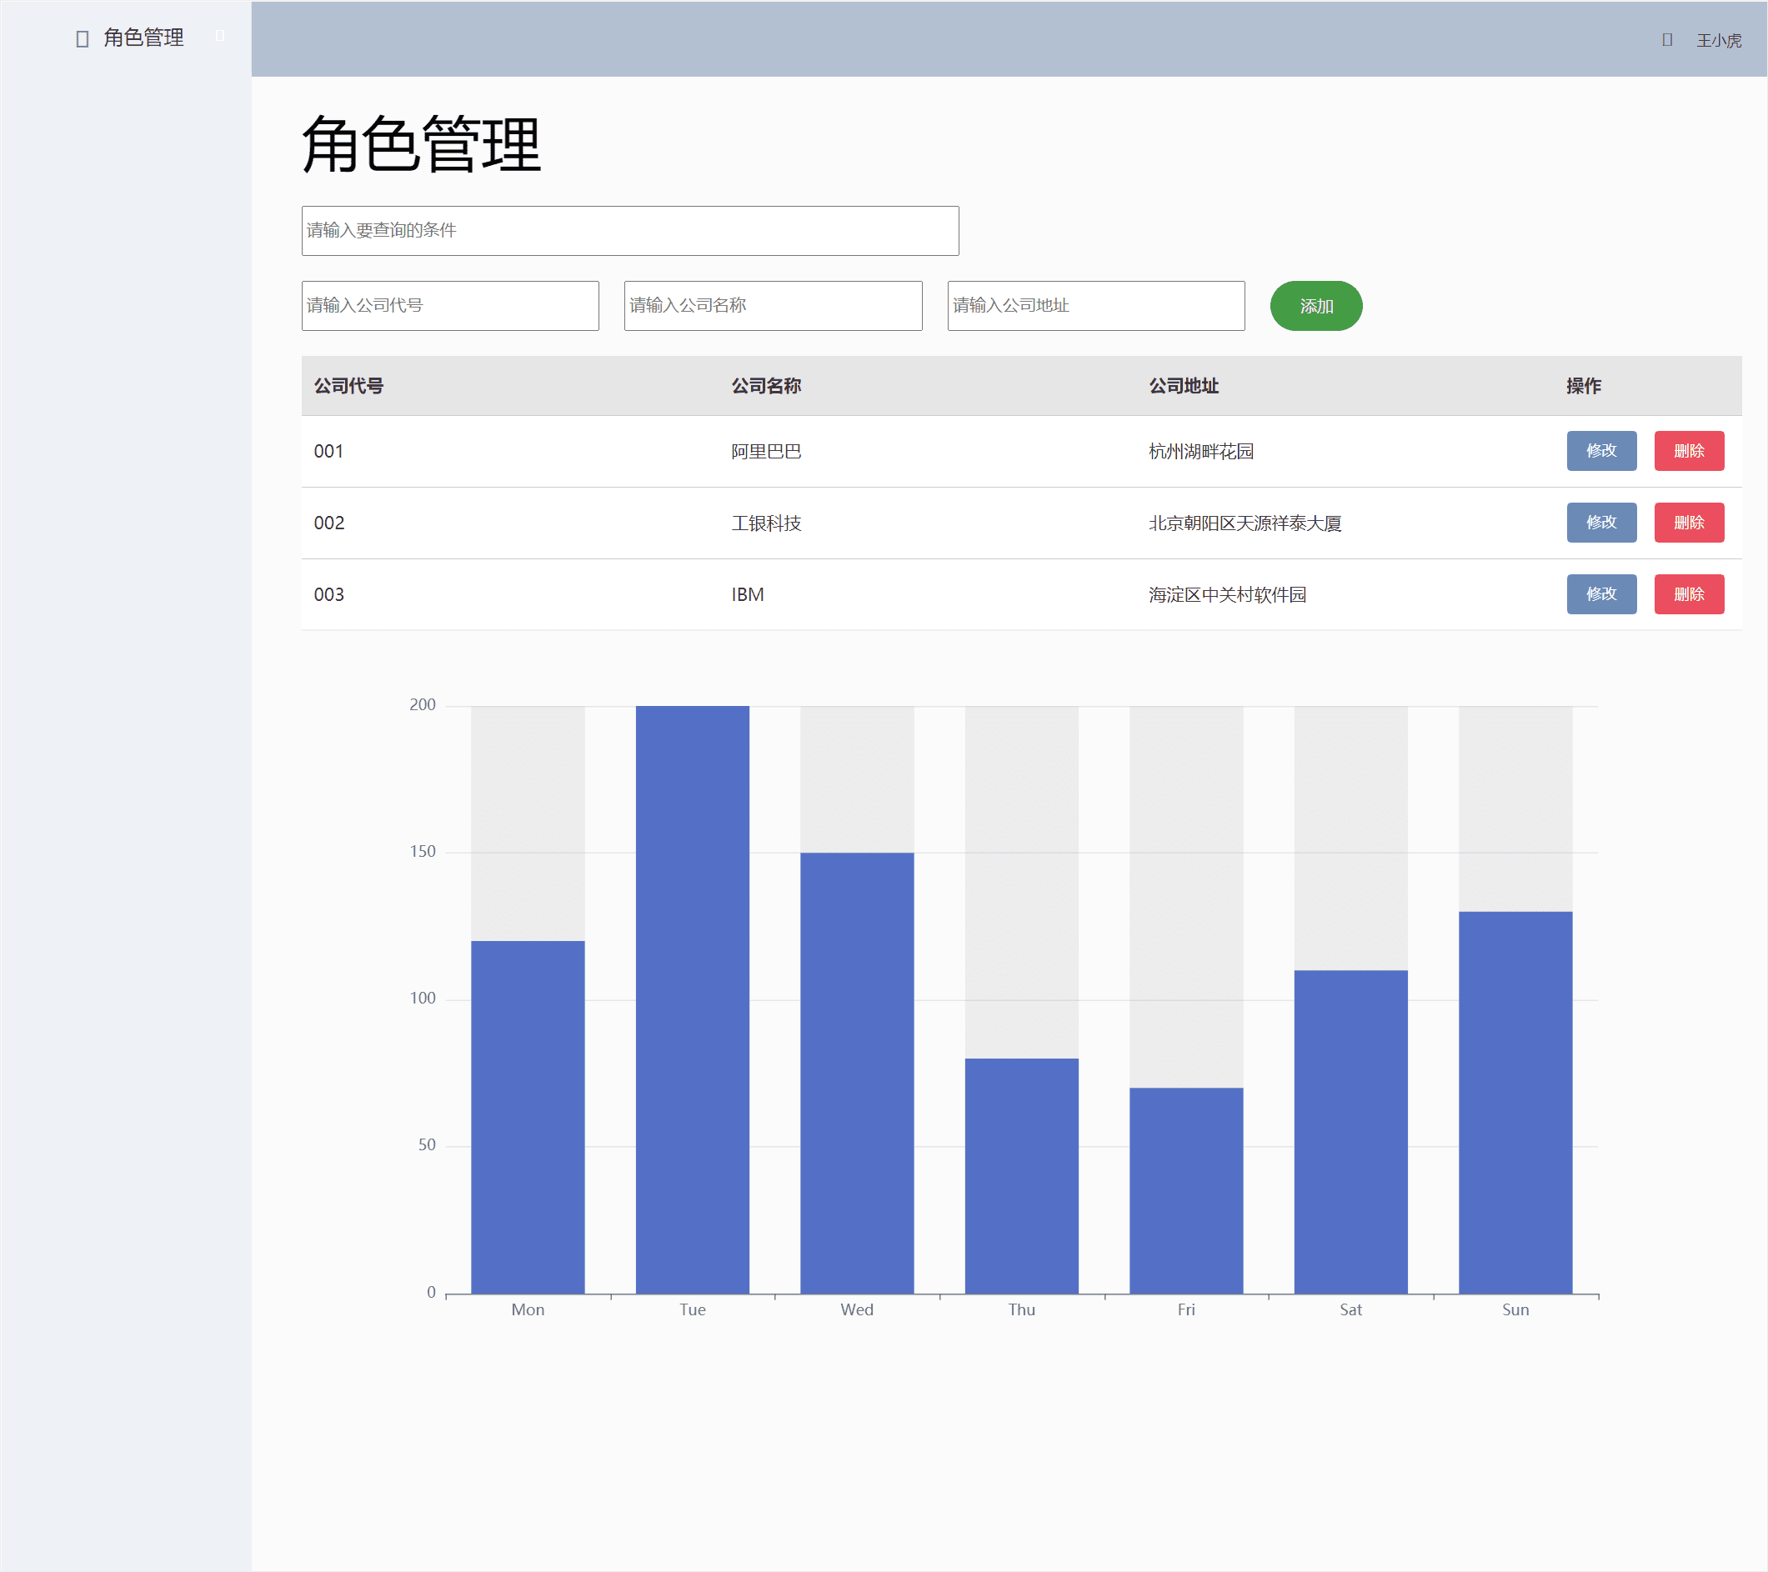Click the collapse icon right of 角色管理 sidebar item
This screenshot has height=1572, width=1768.
tap(220, 36)
